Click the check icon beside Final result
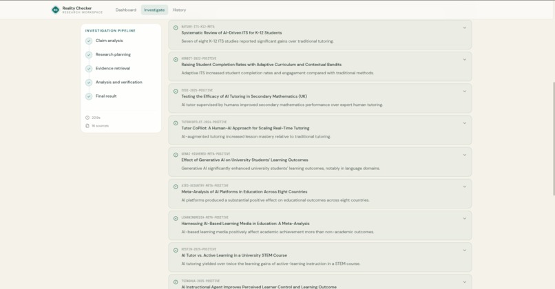 89,96
